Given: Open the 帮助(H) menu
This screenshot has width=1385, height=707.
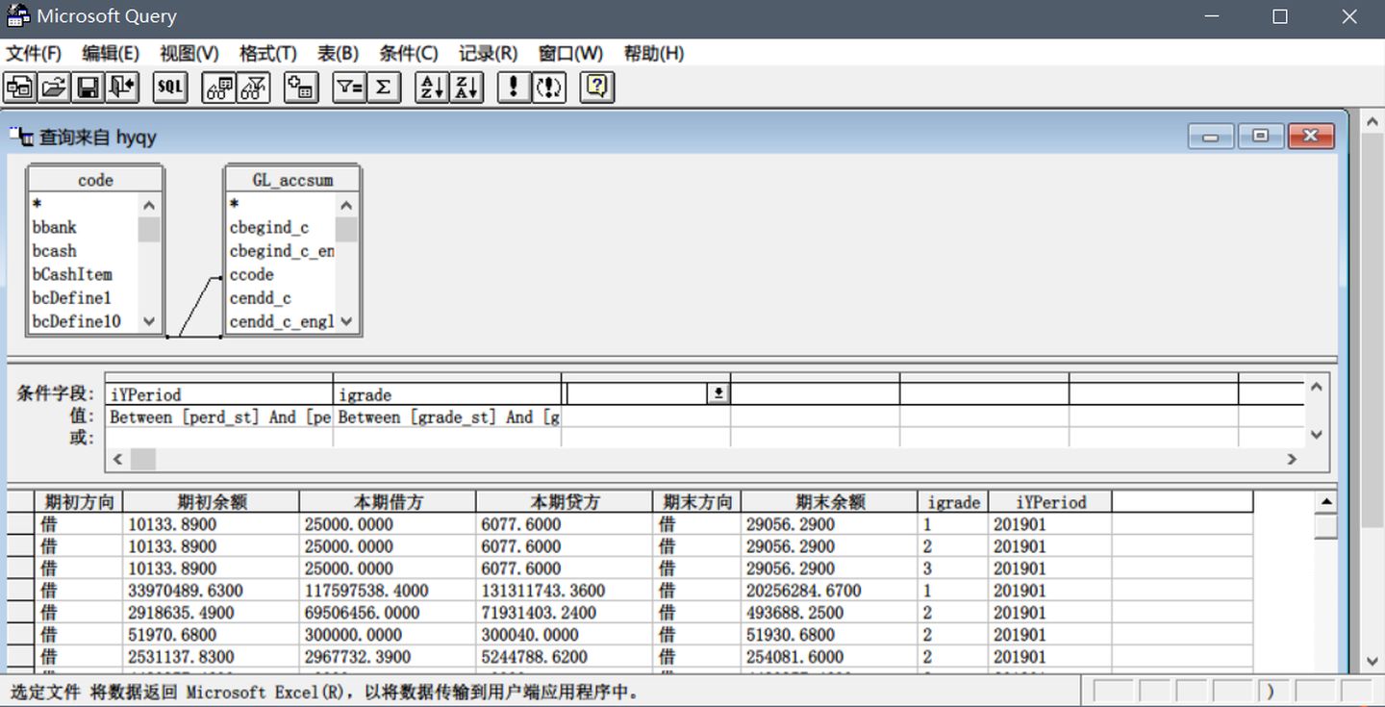Looking at the screenshot, I should [x=654, y=53].
